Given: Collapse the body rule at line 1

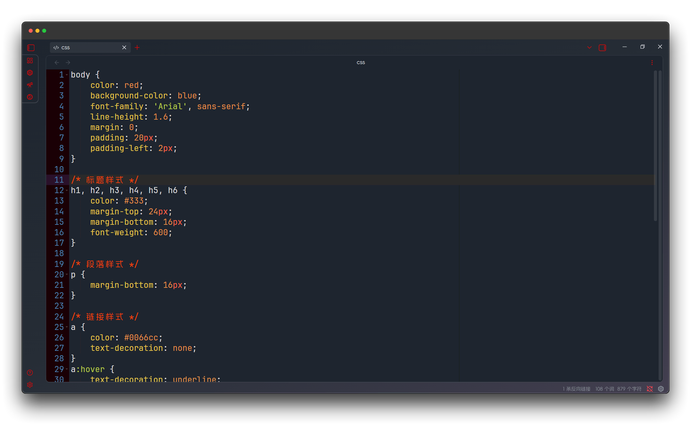Looking at the screenshot, I should (67, 75).
